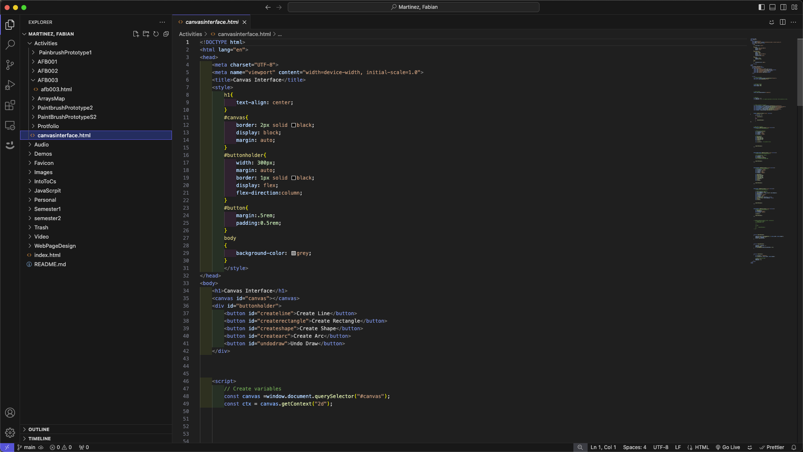
Task: Click the Prettier status bar item
Action: pyautogui.click(x=772, y=447)
